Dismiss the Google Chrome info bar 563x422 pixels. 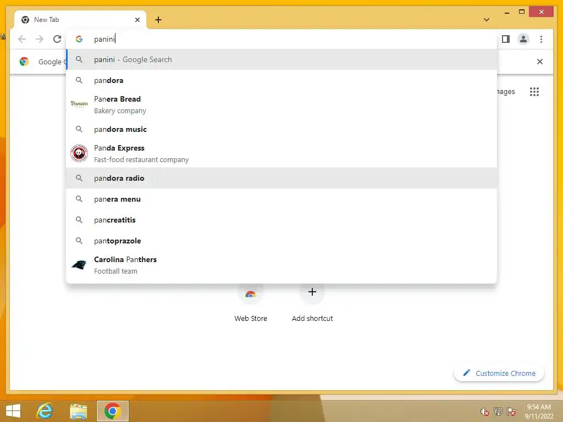pos(539,62)
